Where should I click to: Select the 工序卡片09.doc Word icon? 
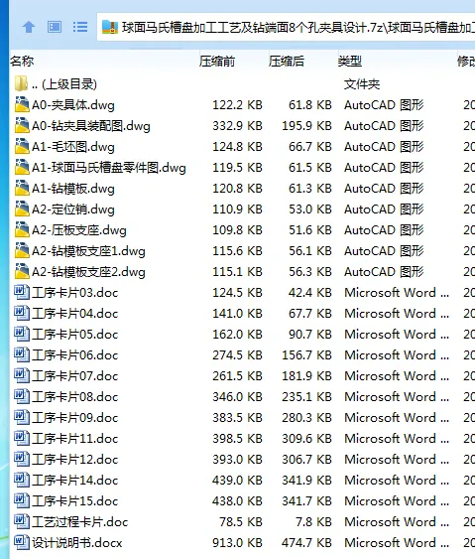tap(22, 417)
